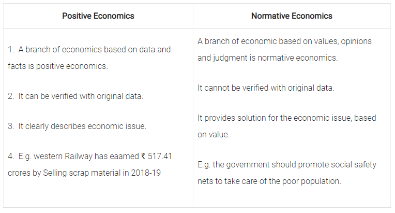395x213 pixels.
Task: Click 'It cannot be verified with original data.'
Action: click(x=266, y=88)
